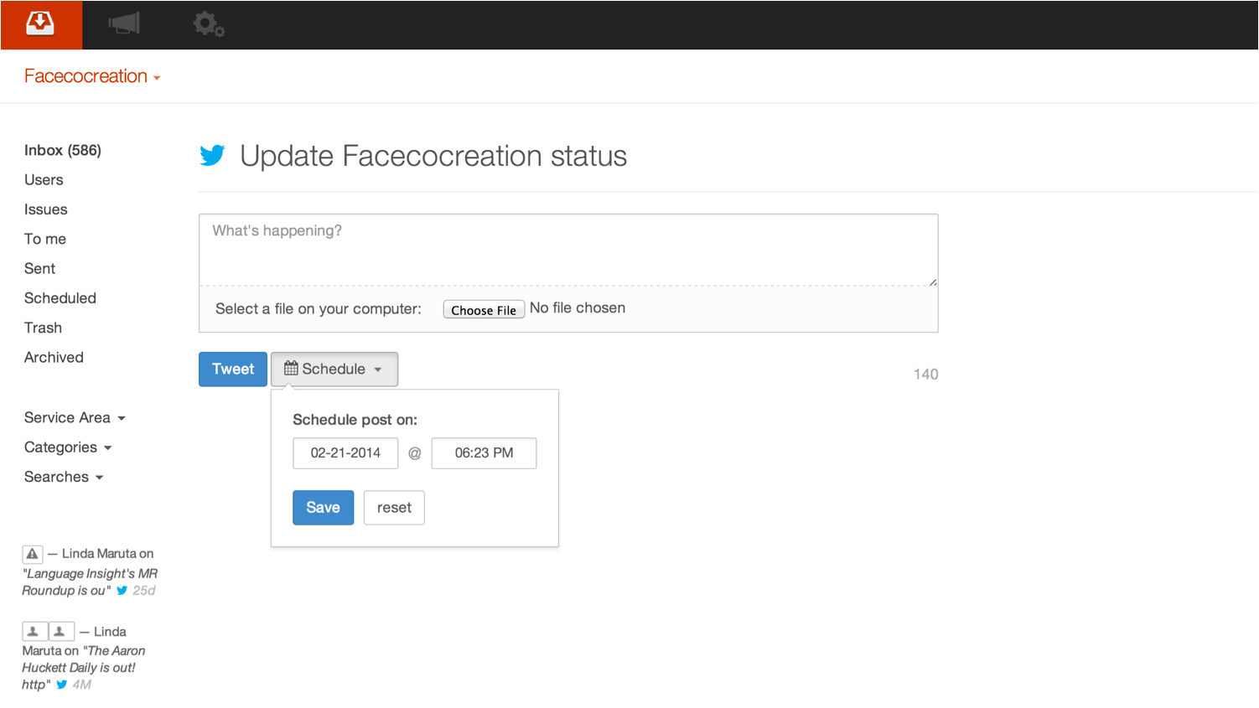1259x708 pixels.
Task: Click the Twitter bird beside 25d
Action: pyautogui.click(x=122, y=591)
